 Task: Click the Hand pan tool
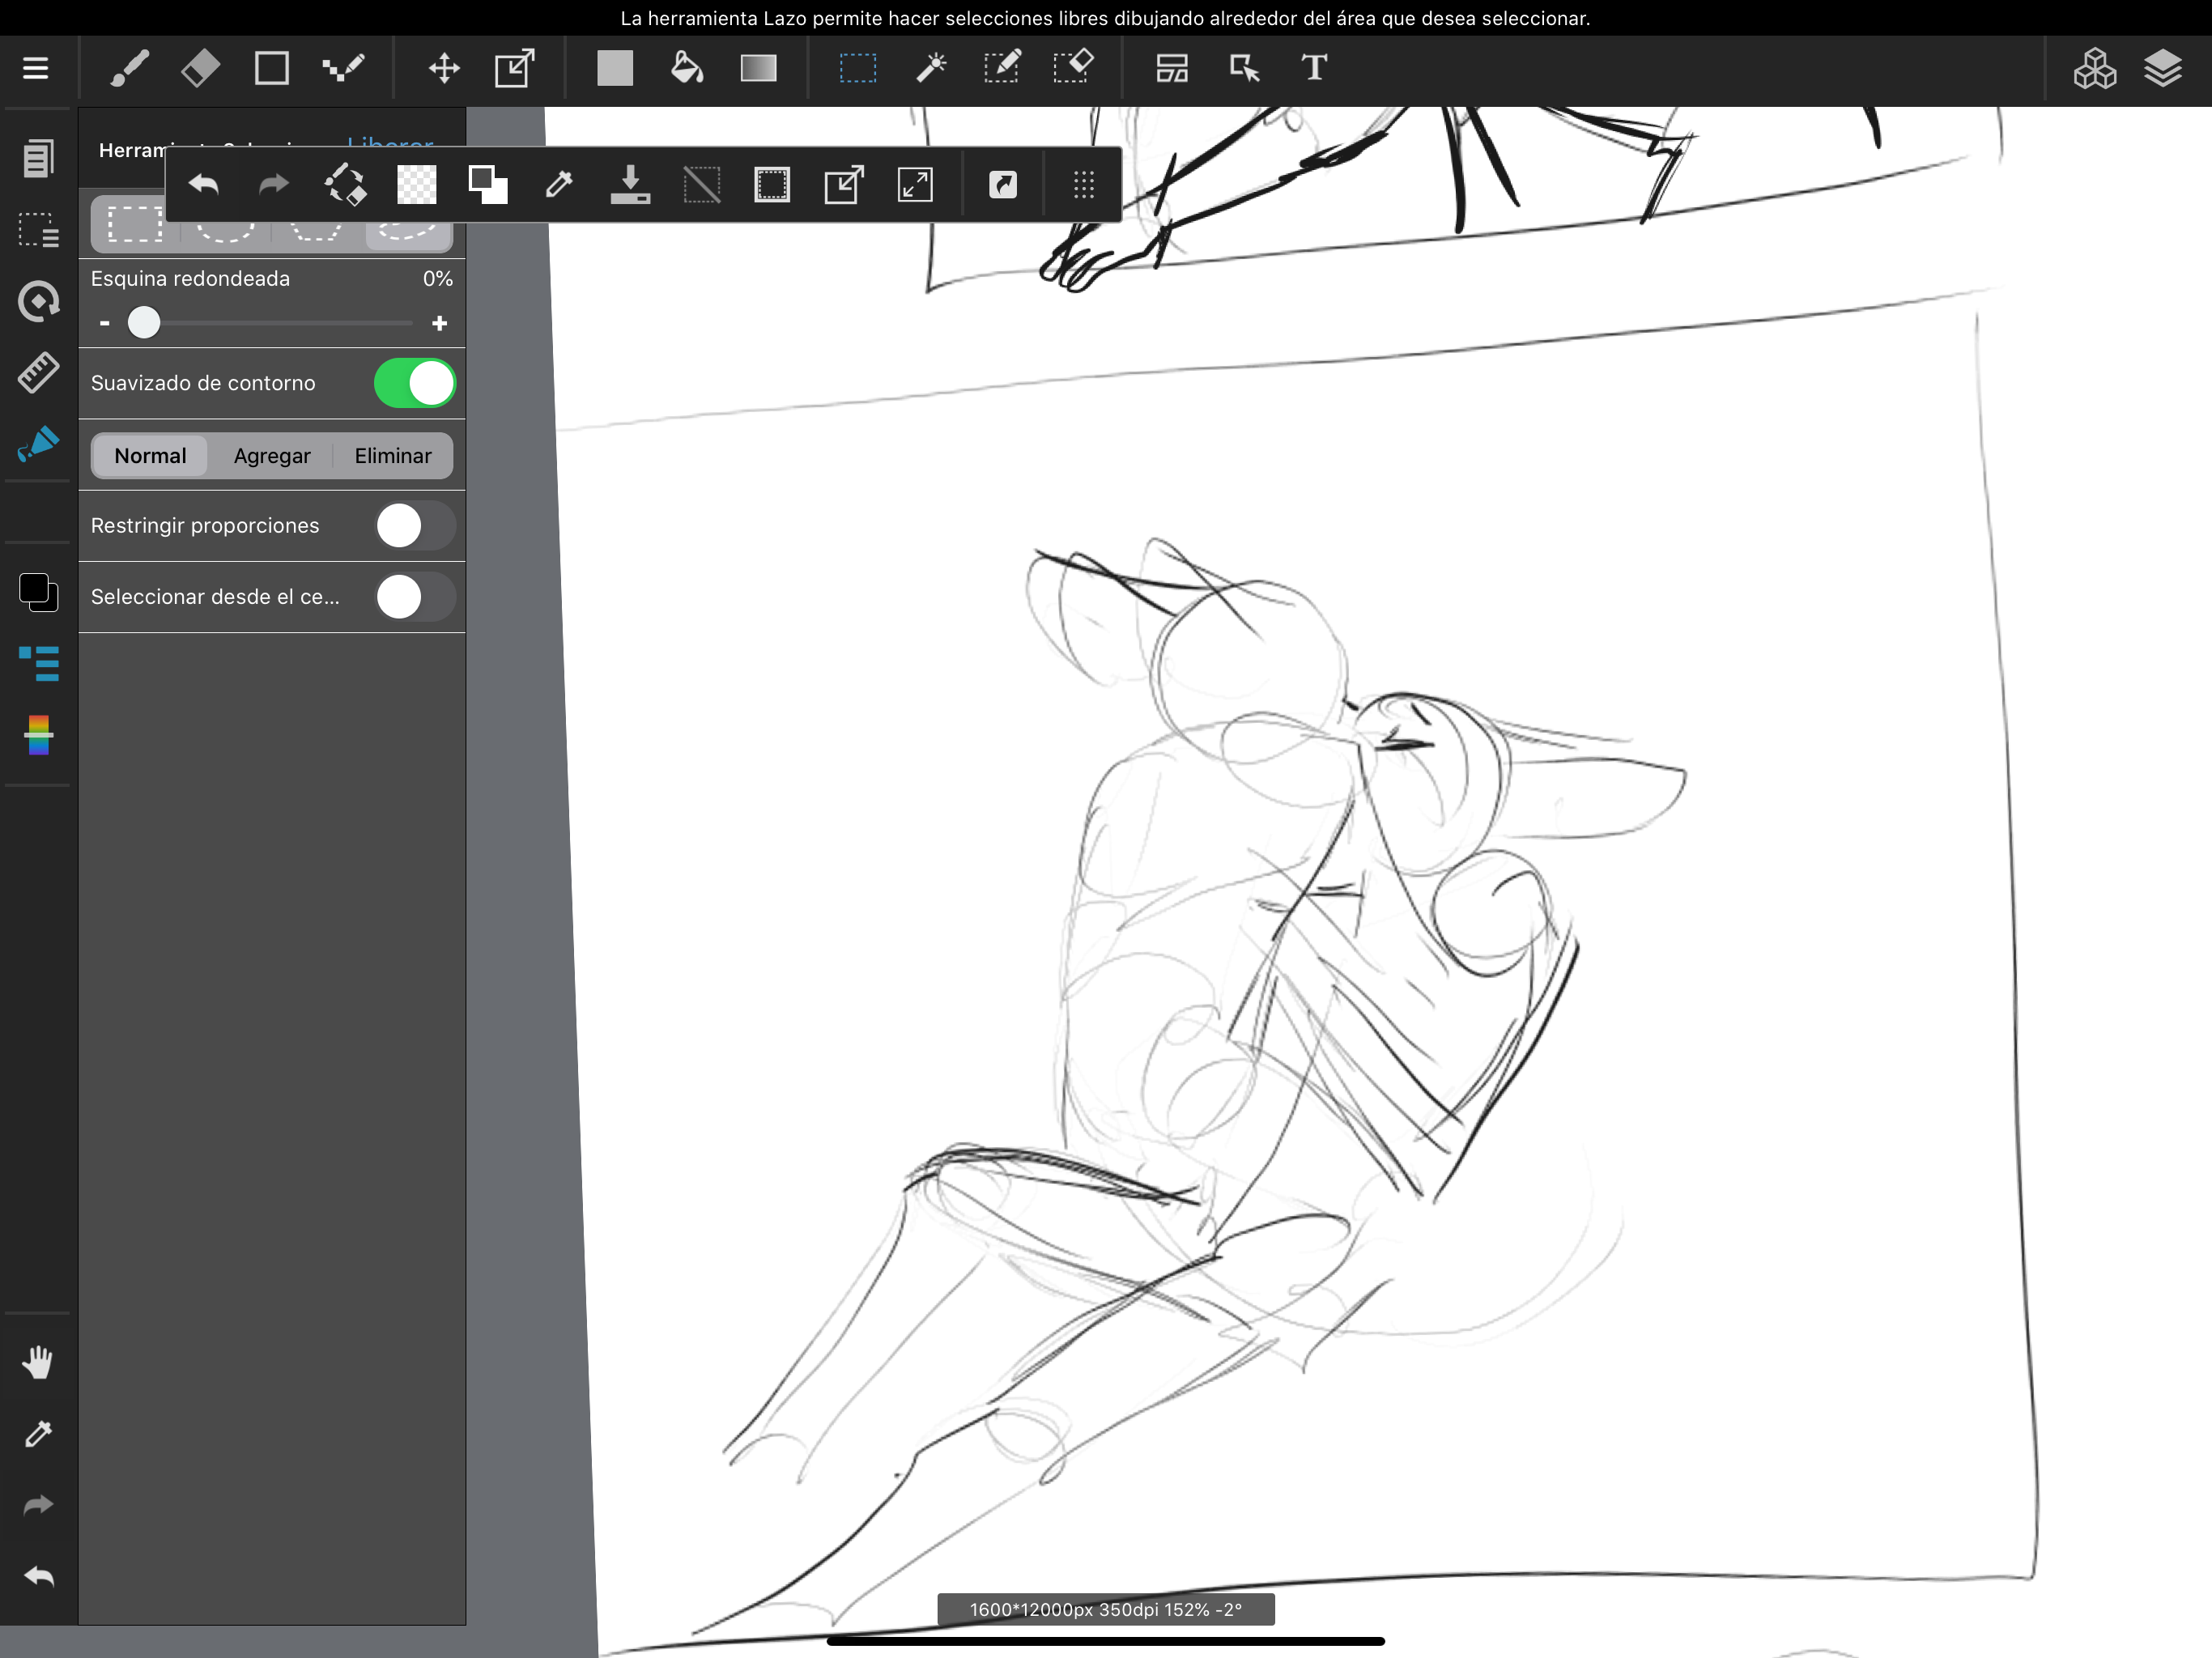[38, 1361]
